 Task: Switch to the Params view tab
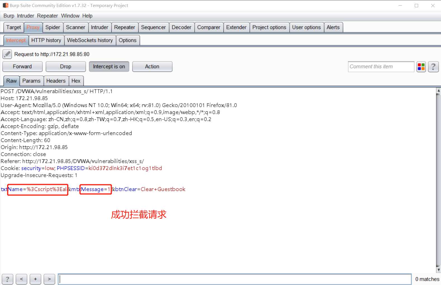[x=32, y=81]
